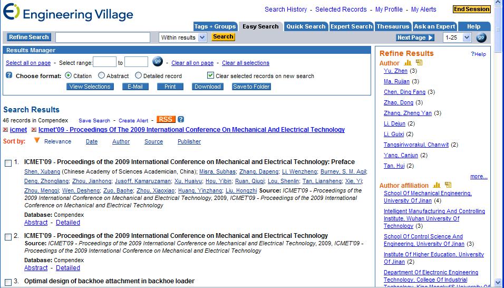Click Select all on page link
The height and width of the screenshot is (288, 504).
pos(28,63)
